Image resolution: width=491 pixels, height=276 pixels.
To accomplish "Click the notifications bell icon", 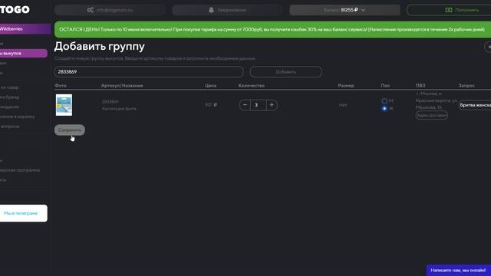I will 212,10.
